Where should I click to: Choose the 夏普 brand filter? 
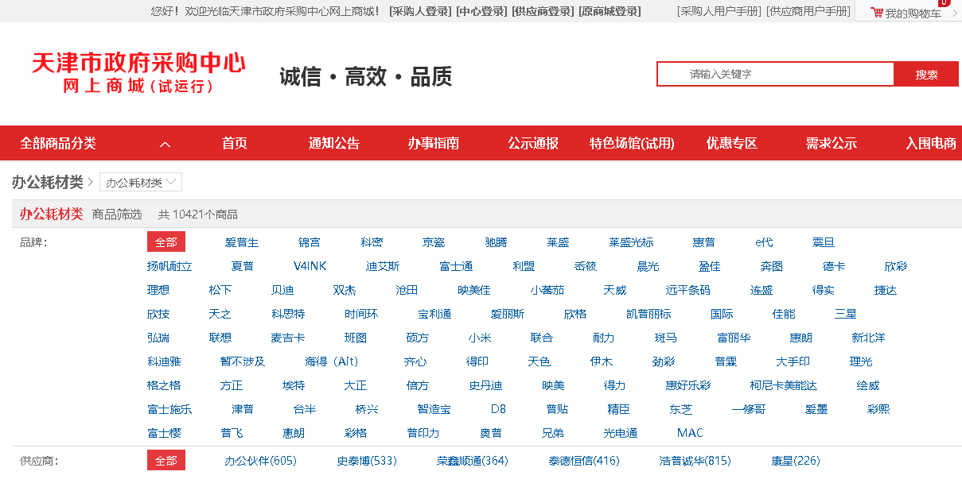[243, 267]
